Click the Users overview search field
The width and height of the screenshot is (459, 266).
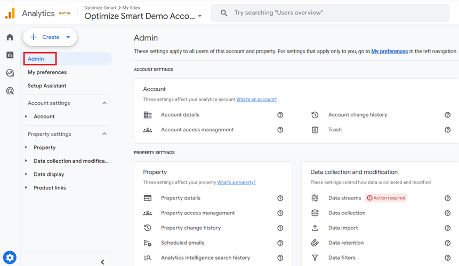pyautogui.click(x=330, y=13)
